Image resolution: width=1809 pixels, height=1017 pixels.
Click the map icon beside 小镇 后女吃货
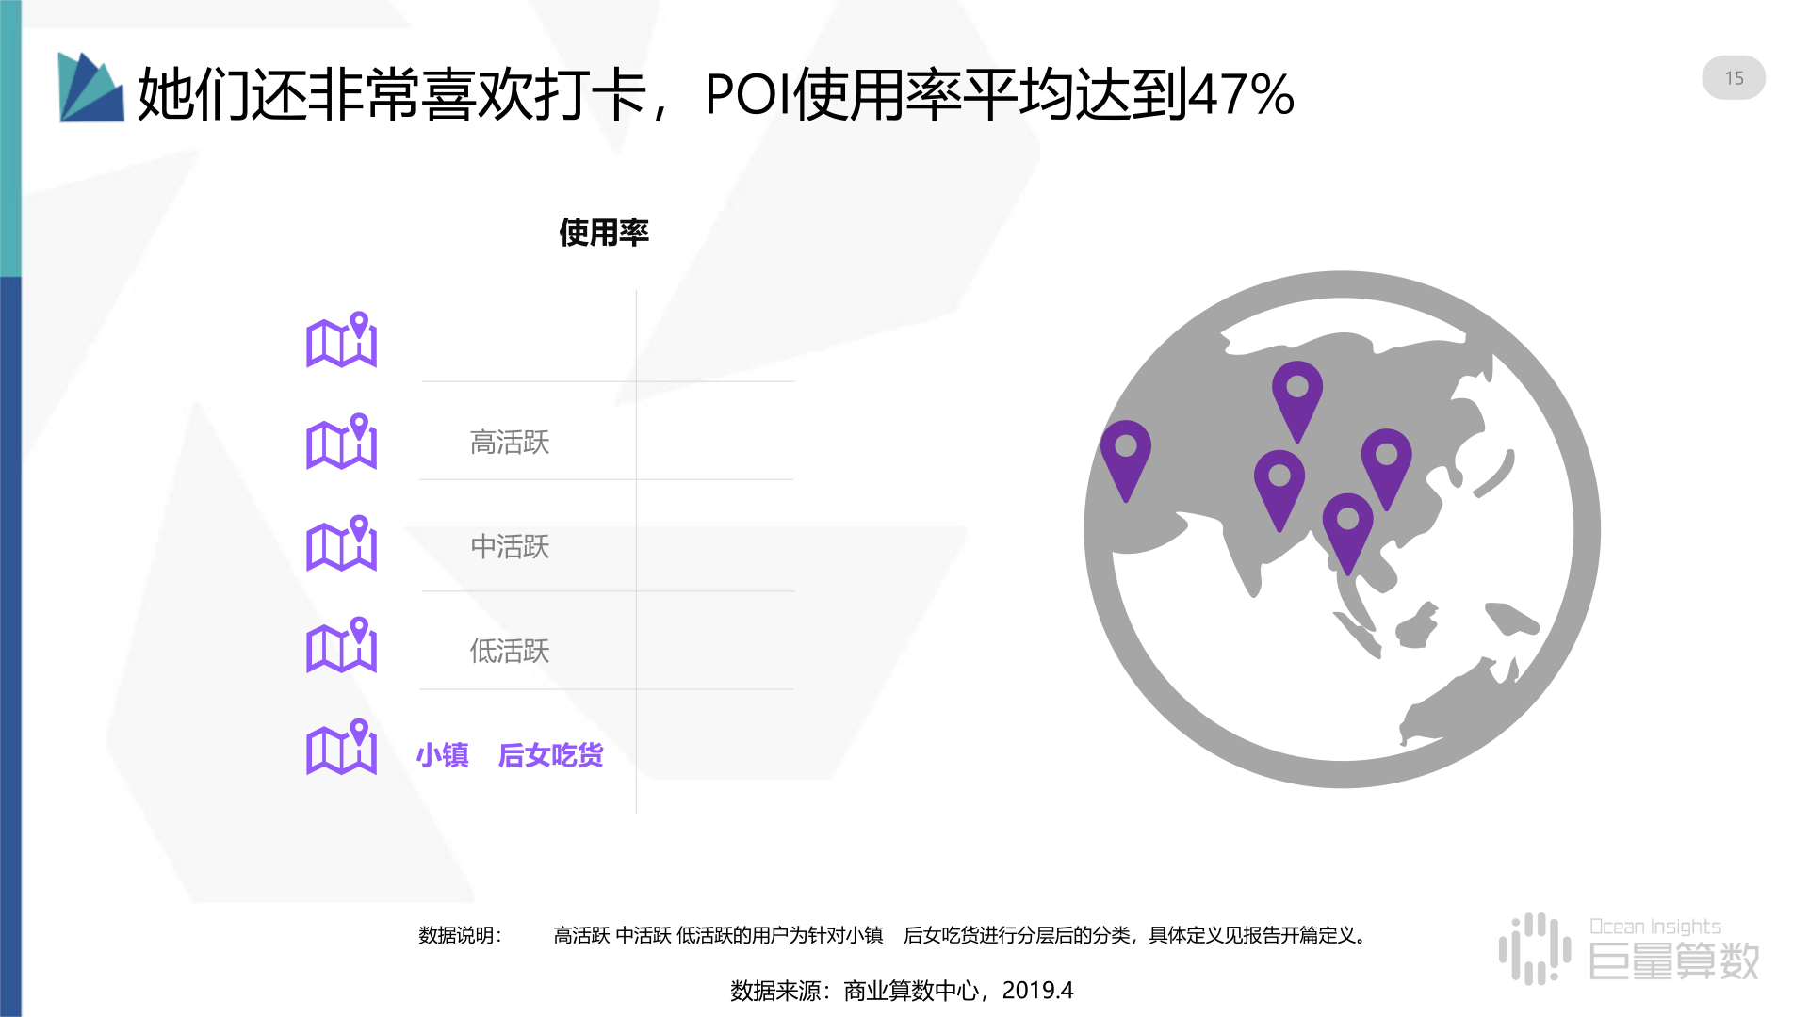click(x=341, y=747)
